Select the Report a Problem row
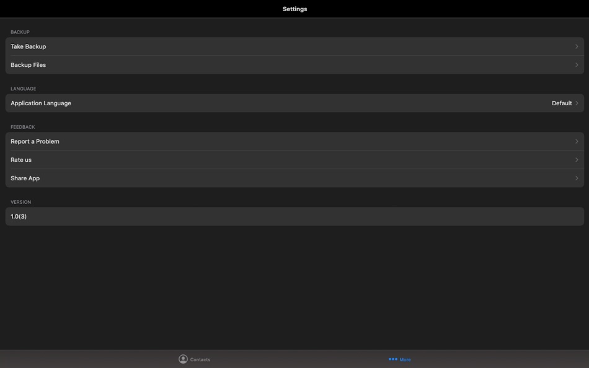Screen dimensions: 589x368 pyautogui.click(x=294, y=142)
